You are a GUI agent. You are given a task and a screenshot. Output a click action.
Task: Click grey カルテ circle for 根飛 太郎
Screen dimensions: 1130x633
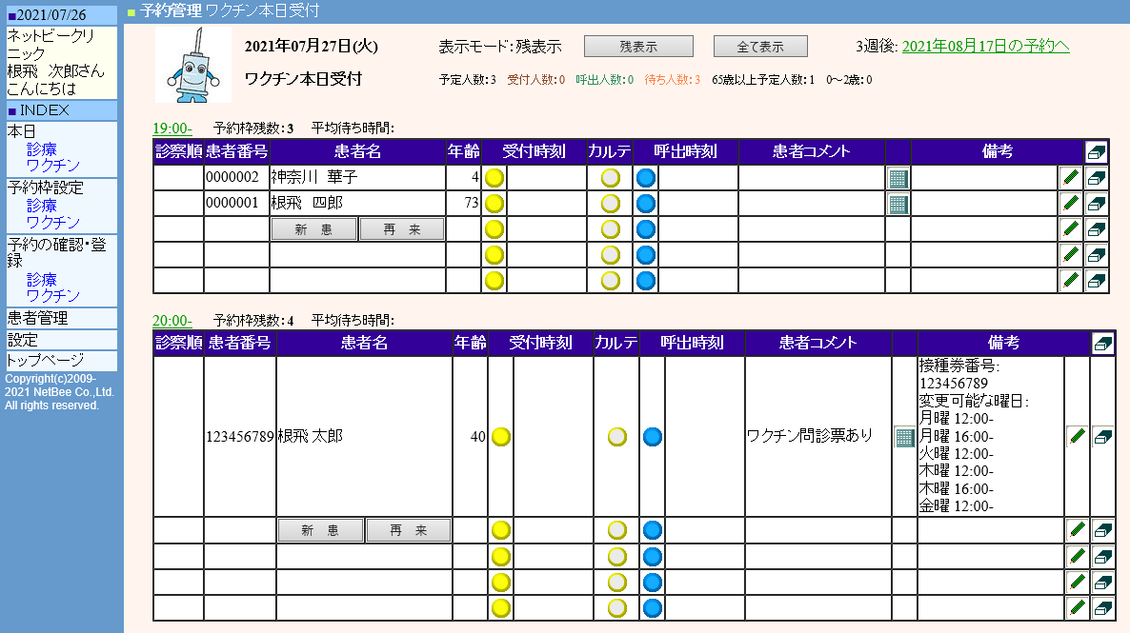(617, 437)
